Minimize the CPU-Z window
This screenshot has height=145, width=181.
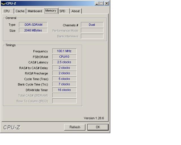(97, 3)
